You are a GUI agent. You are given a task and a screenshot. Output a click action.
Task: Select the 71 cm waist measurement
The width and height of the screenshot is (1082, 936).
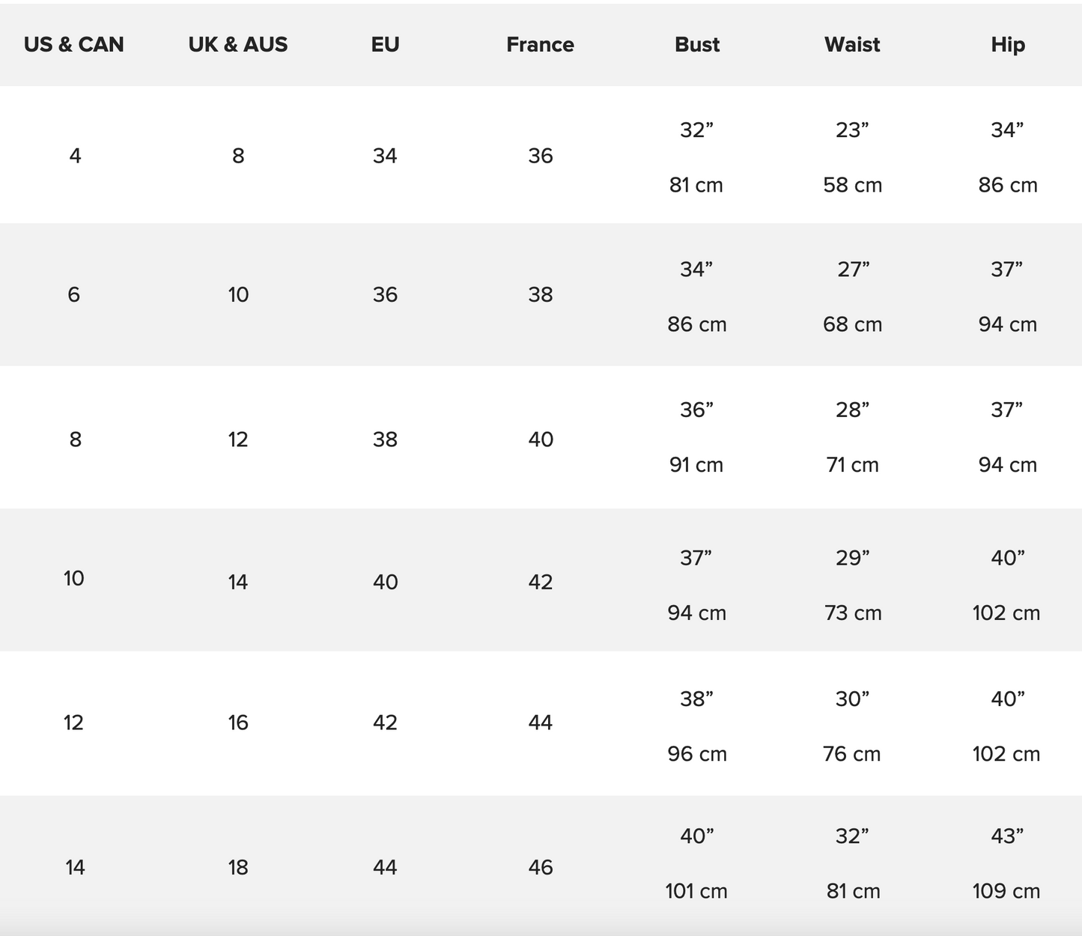pos(853,465)
